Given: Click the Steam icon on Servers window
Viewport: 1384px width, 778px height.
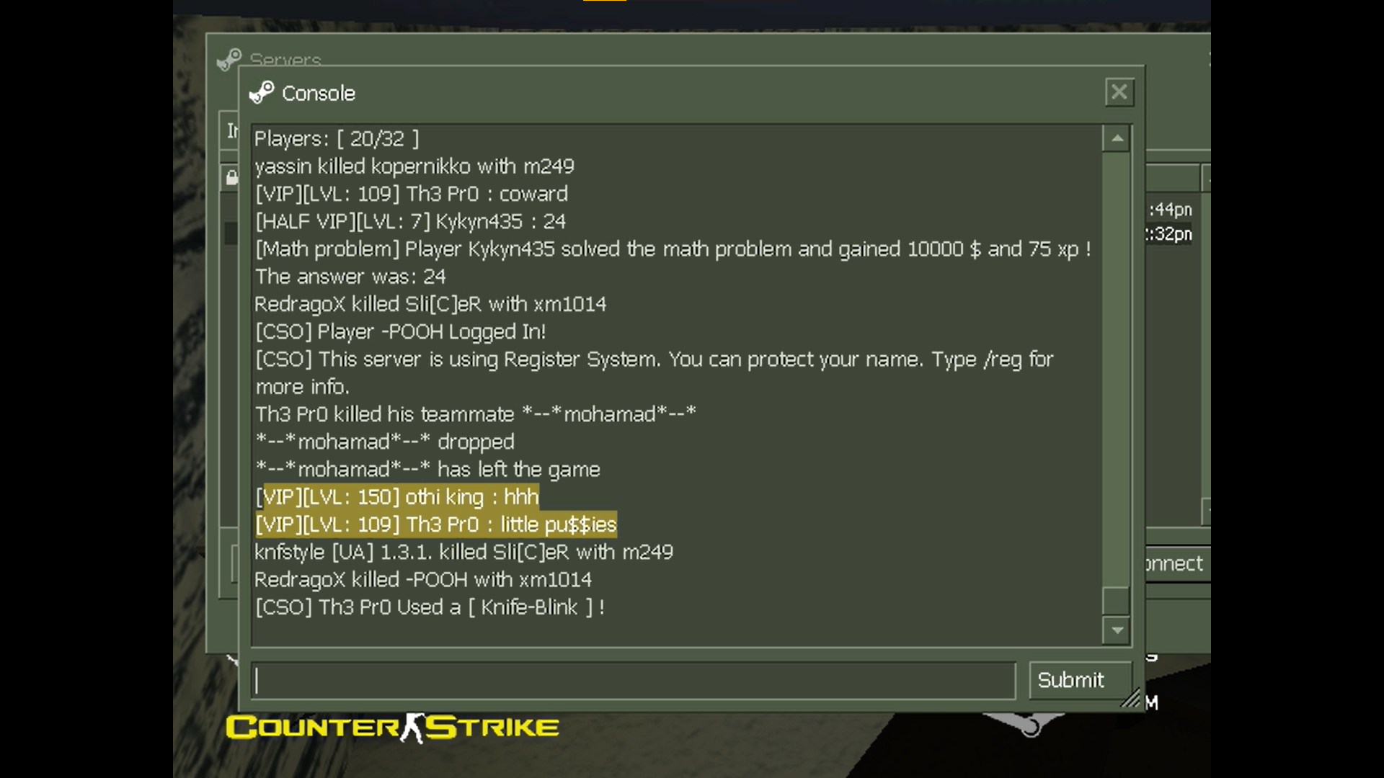Looking at the screenshot, I should (x=229, y=60).
